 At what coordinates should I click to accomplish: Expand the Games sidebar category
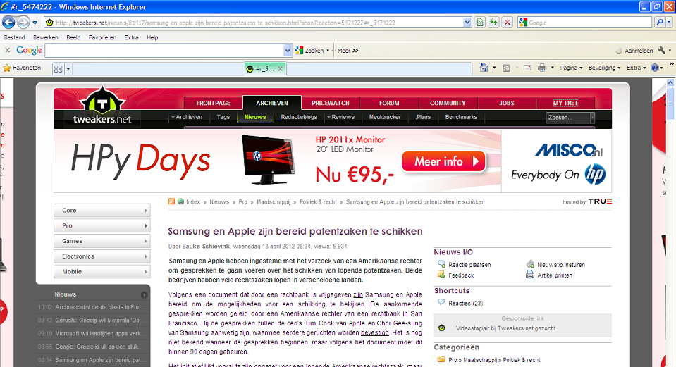pos(102,241)
